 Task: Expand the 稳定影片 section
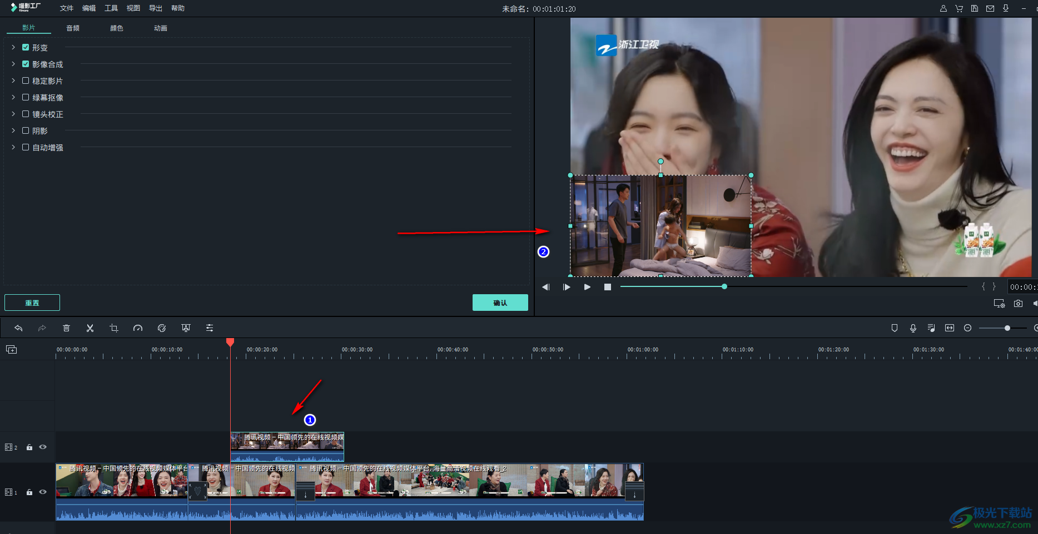point(13,80)
